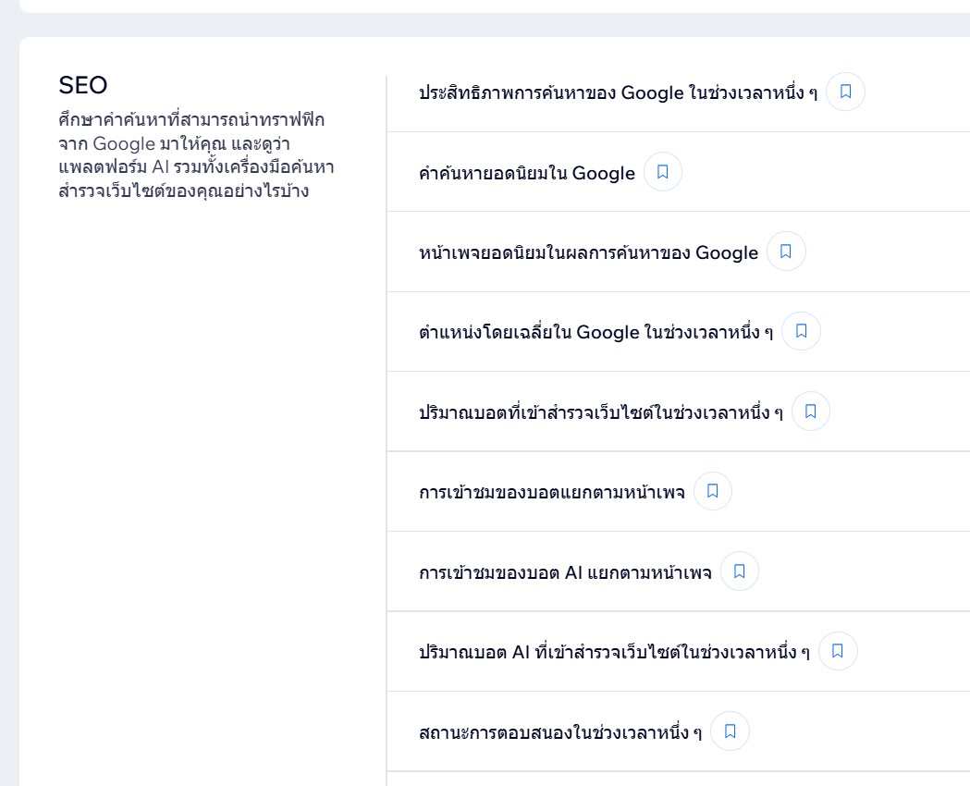Open the การเข้าชมของบอตแยกตามหน้าเพจ report
The width and height of the screenshot is (970, 786).
551,492
